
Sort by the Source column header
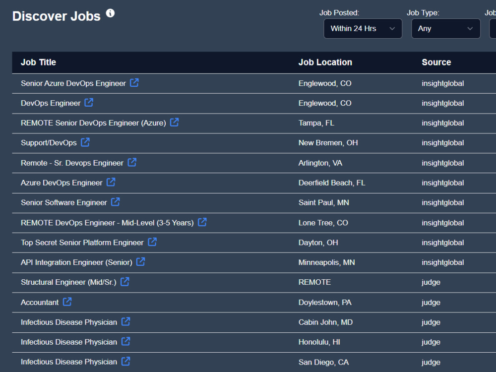436,62
